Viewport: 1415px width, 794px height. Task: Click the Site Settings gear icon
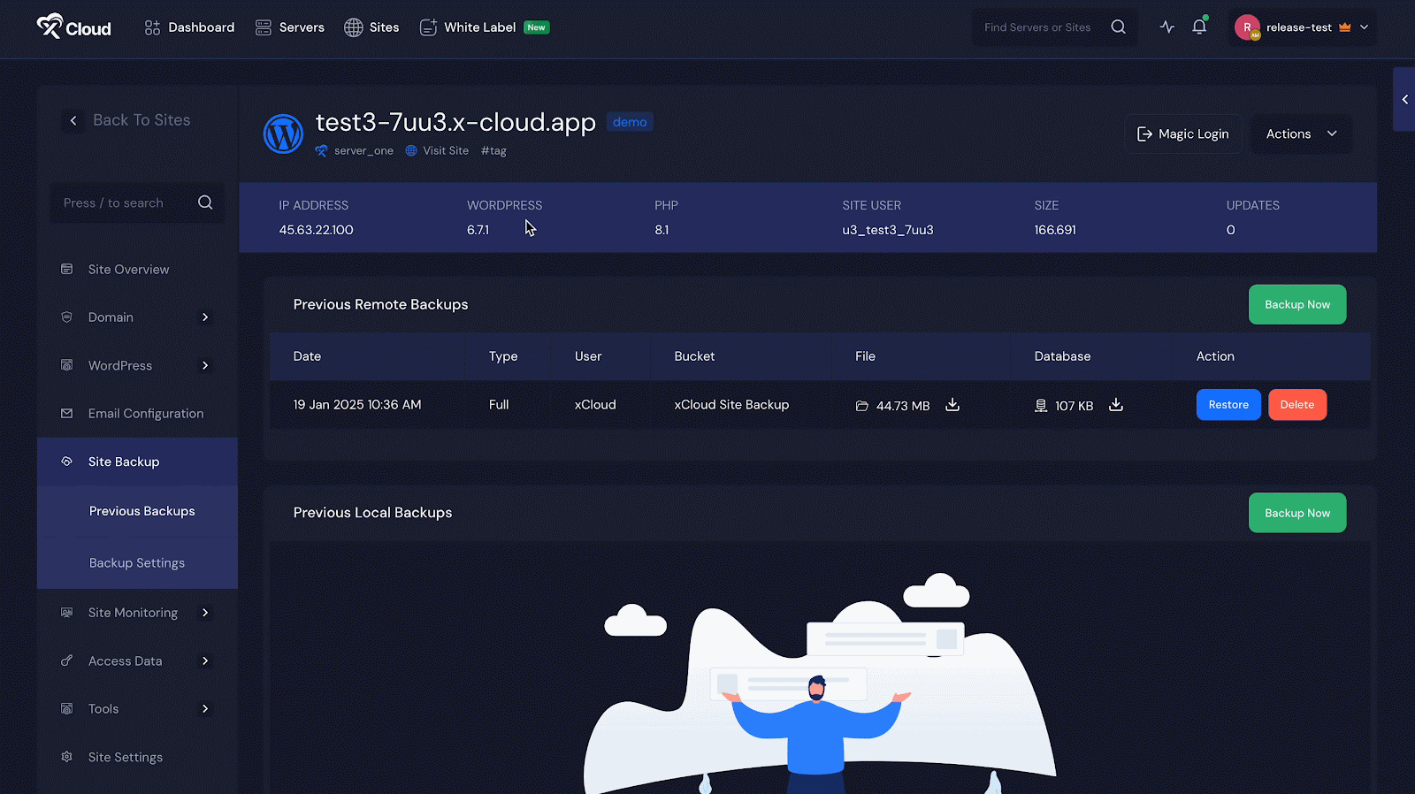pos(66,757)
